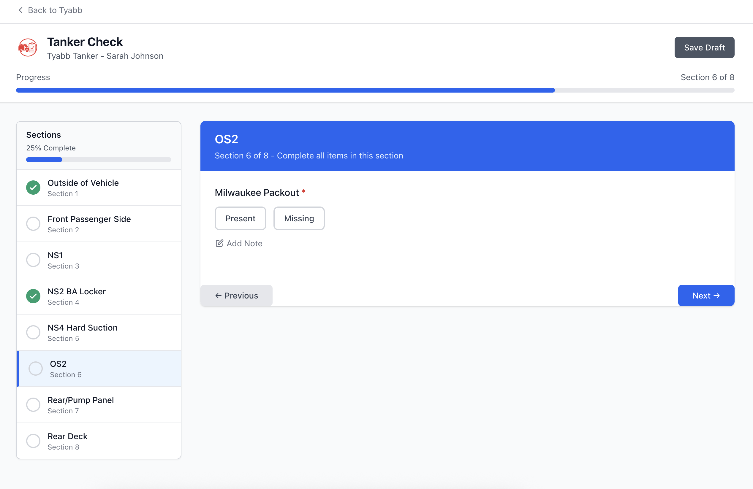Click the Progress label
The height and width of the screenshot is (489, 753).
click(x=33, y=77)
